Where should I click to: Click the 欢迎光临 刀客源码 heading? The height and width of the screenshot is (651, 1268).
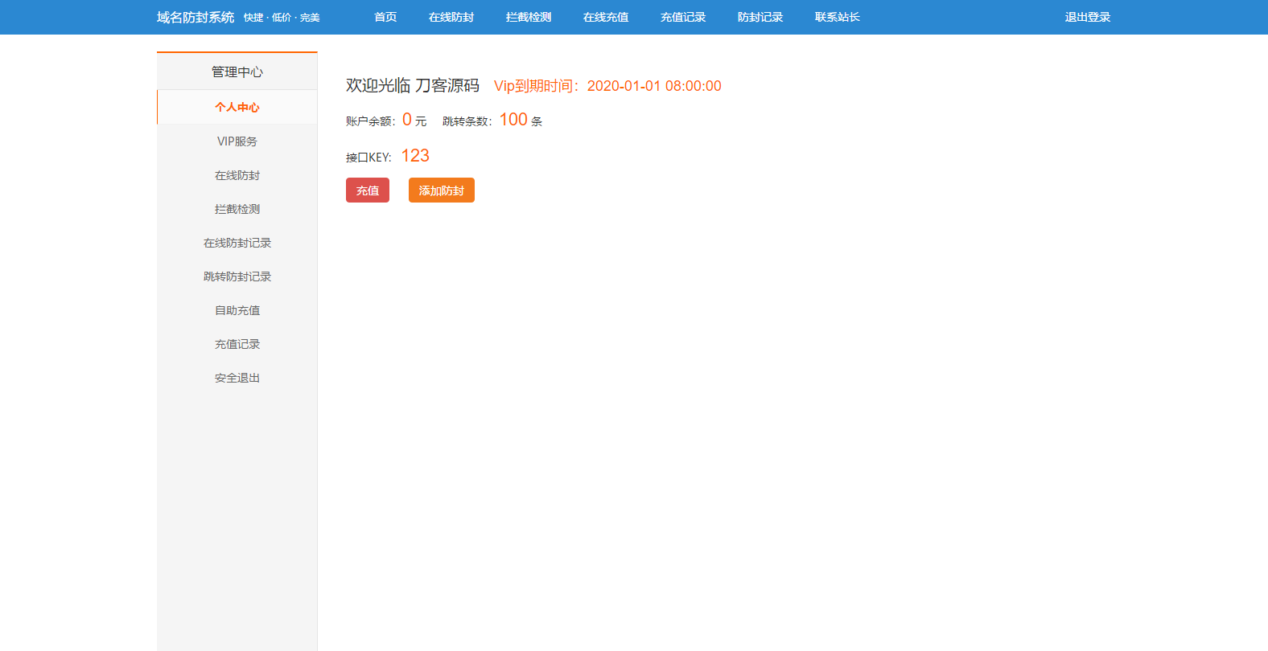(413, 85)
